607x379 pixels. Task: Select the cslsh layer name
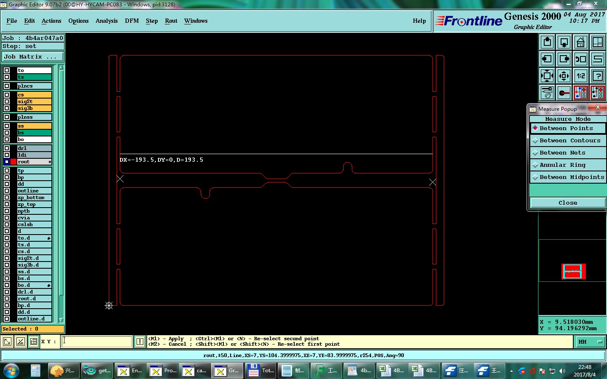pos(34,224)
